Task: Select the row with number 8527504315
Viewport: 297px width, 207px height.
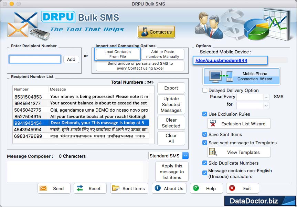Action: click(x=81, y=116)
